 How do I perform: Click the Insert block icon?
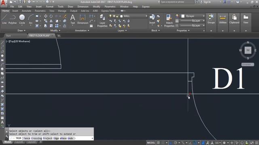tap(152, 19)
